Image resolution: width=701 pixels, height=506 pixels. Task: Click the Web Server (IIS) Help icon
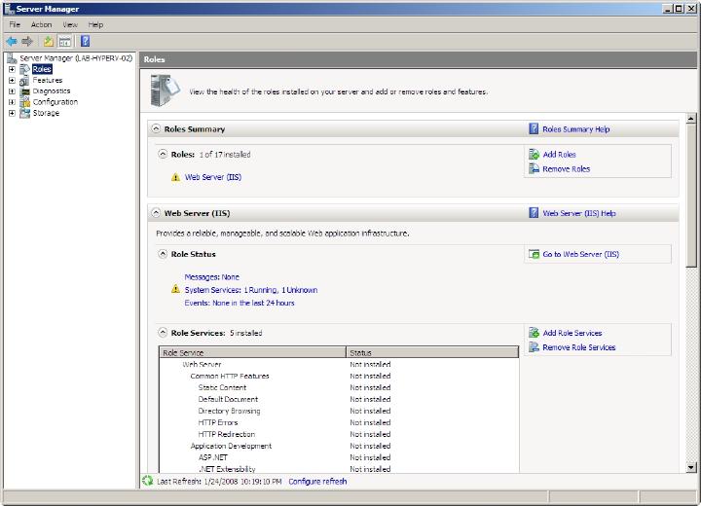[x=534, y=213]
